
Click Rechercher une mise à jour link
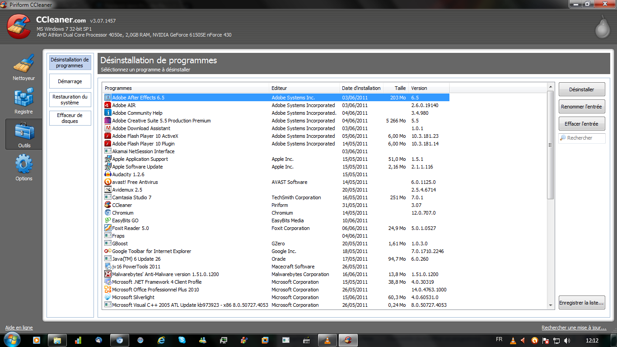pyautogui.click(x=574, y=328)
